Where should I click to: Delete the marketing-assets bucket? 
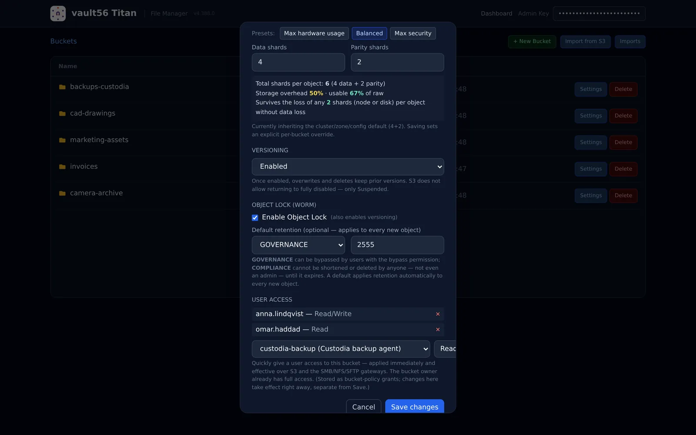623,142
